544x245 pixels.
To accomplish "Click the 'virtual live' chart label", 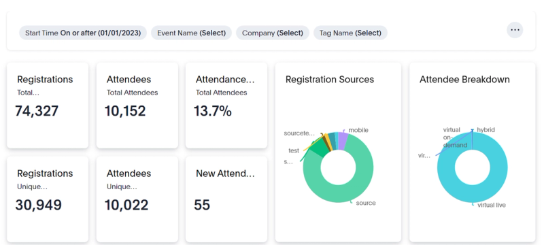I will [x=492, y=205].
